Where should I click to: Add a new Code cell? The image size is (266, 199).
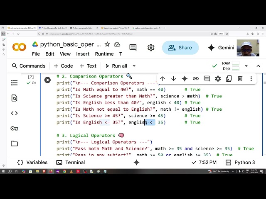(x=63, y=66)
